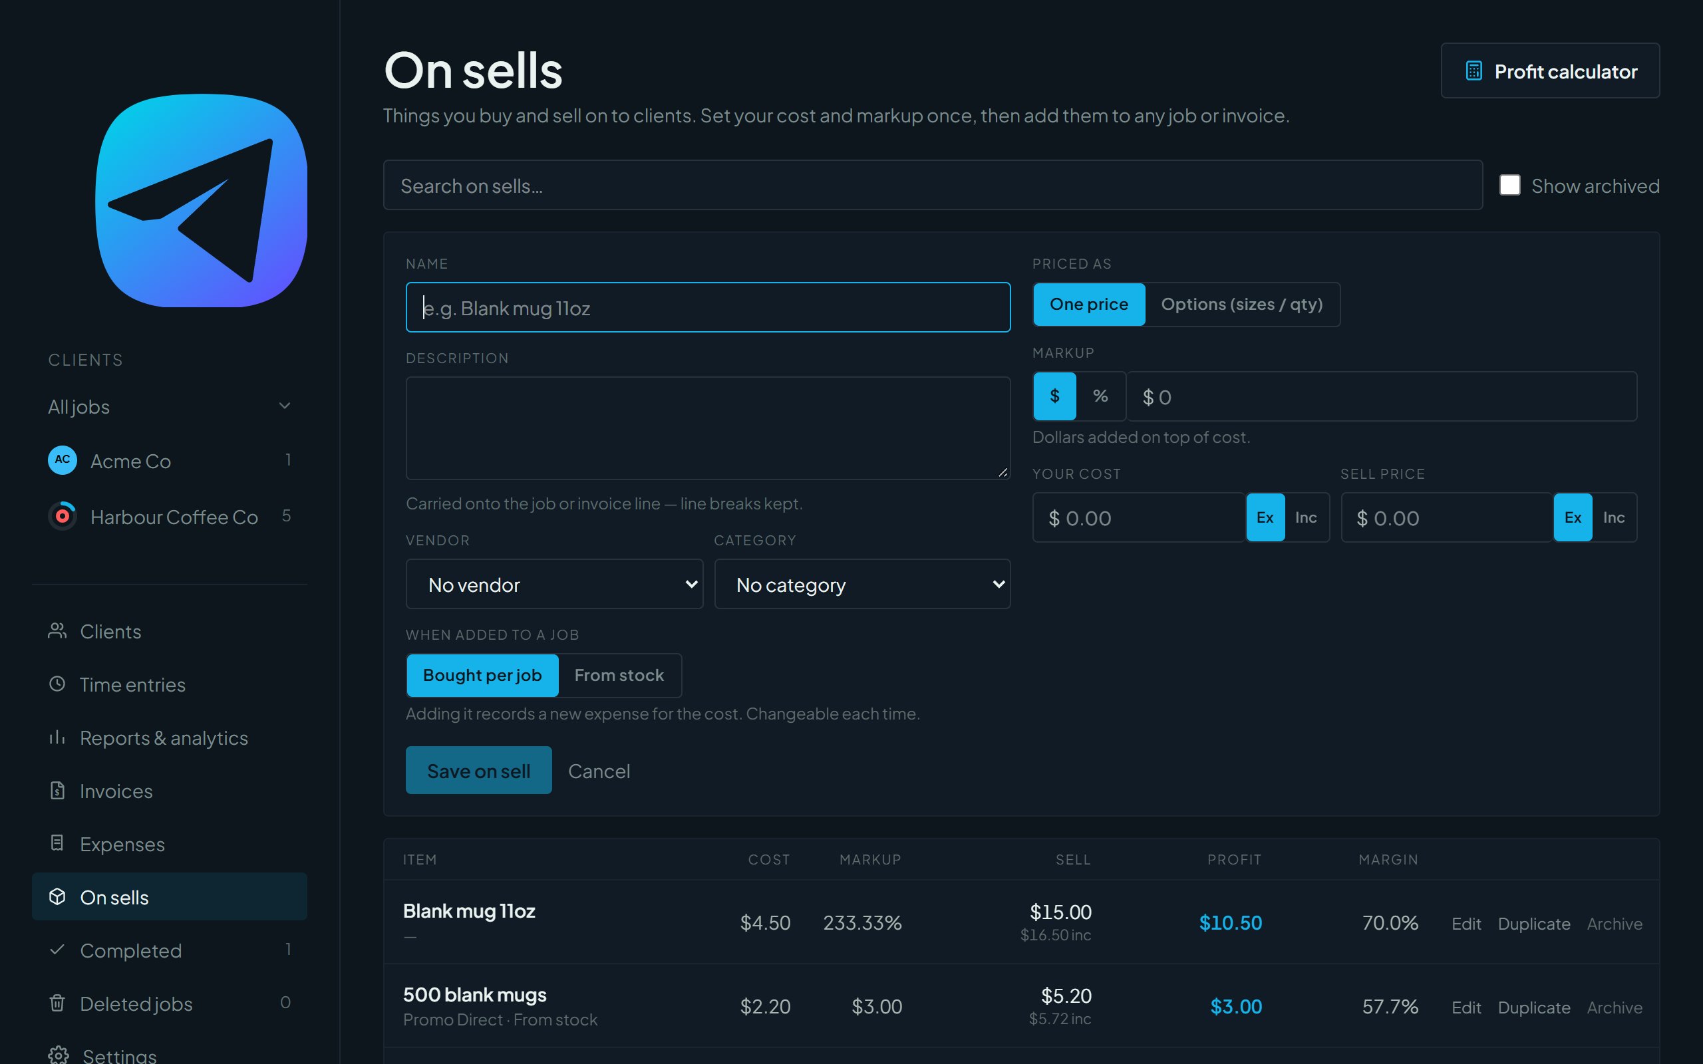The width and height of the screenshot is (1703, 1064).
Task: Click the Harbour Coffee Co avatar icon
Action: click(63, 516)
